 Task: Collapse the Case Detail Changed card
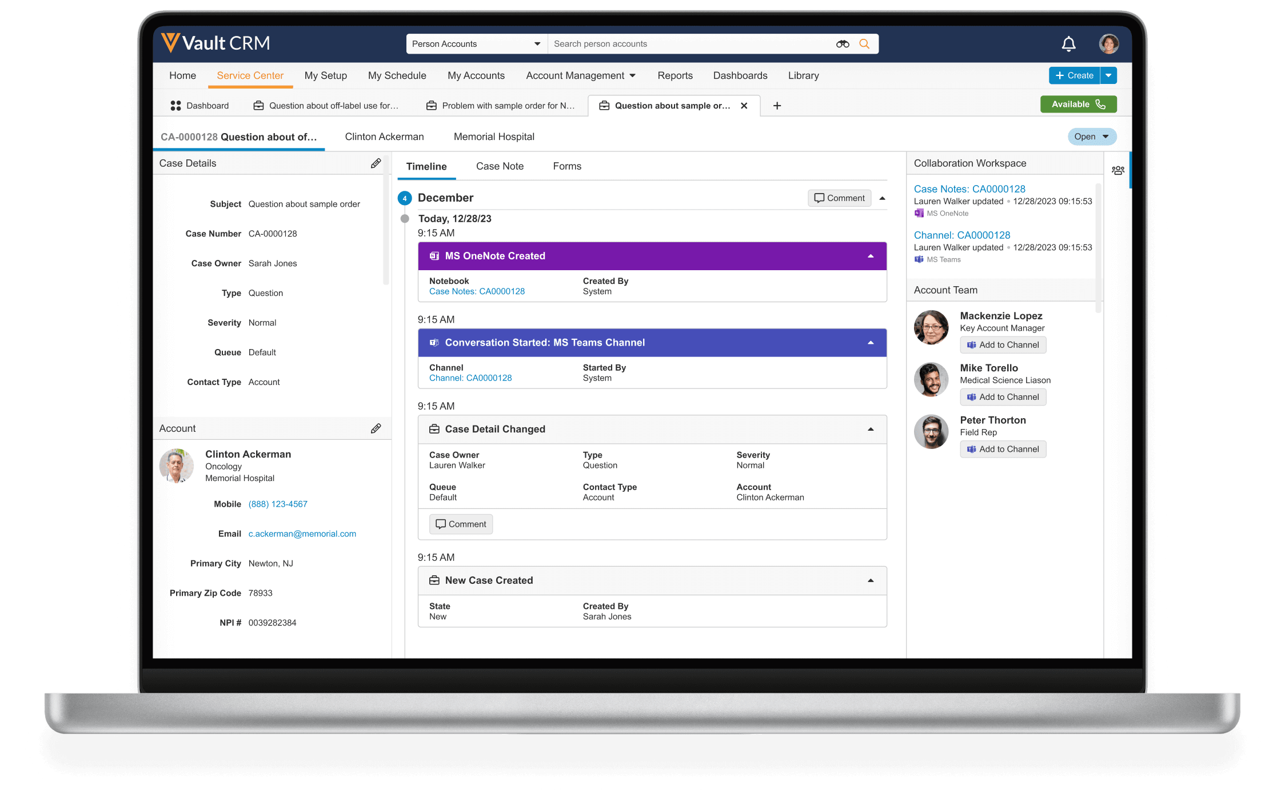[871, 429]
